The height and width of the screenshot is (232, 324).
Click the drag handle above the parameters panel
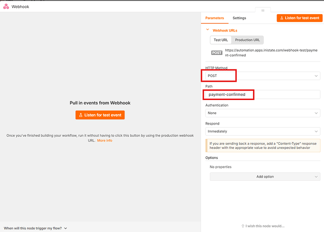(263, 10)
